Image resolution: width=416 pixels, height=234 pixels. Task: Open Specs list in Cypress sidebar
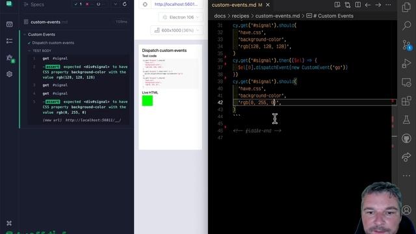9,24
